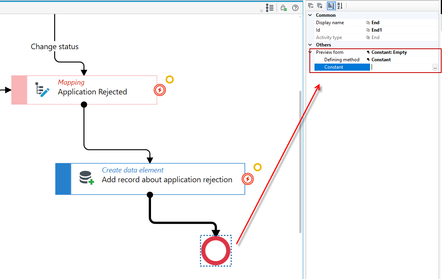Viewport: 442px width, 279px height.
Task: Click the greyed Activity type value End
Action: tap(376, 37)
